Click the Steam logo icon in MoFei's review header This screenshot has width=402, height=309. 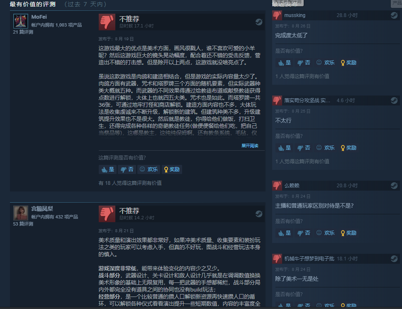coord(259,22)
